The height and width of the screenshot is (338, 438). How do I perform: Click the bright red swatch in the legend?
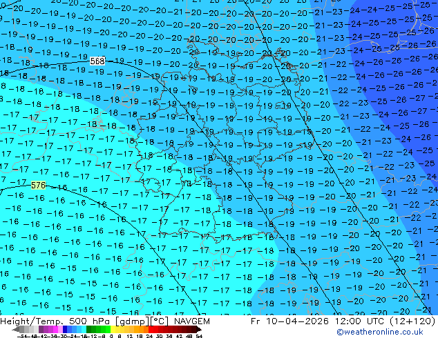pyautogui.click(x=151, y=330)
